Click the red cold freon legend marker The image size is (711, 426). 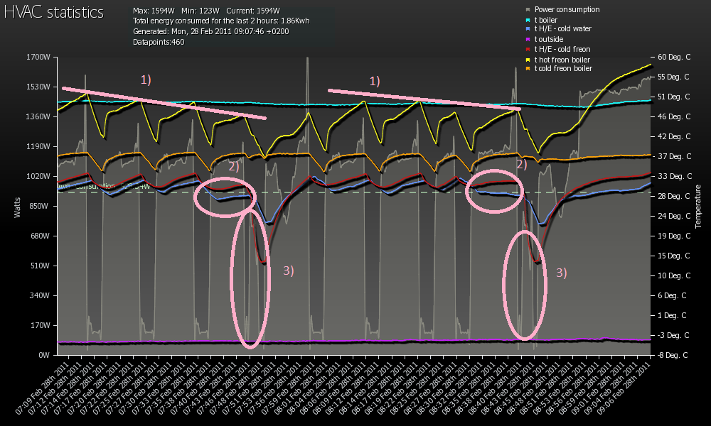528,49
